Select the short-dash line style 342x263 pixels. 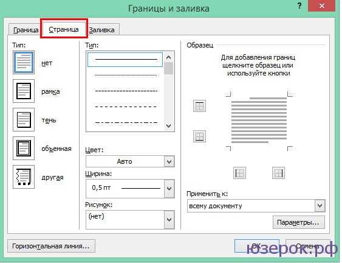click(x=126, y=91)
